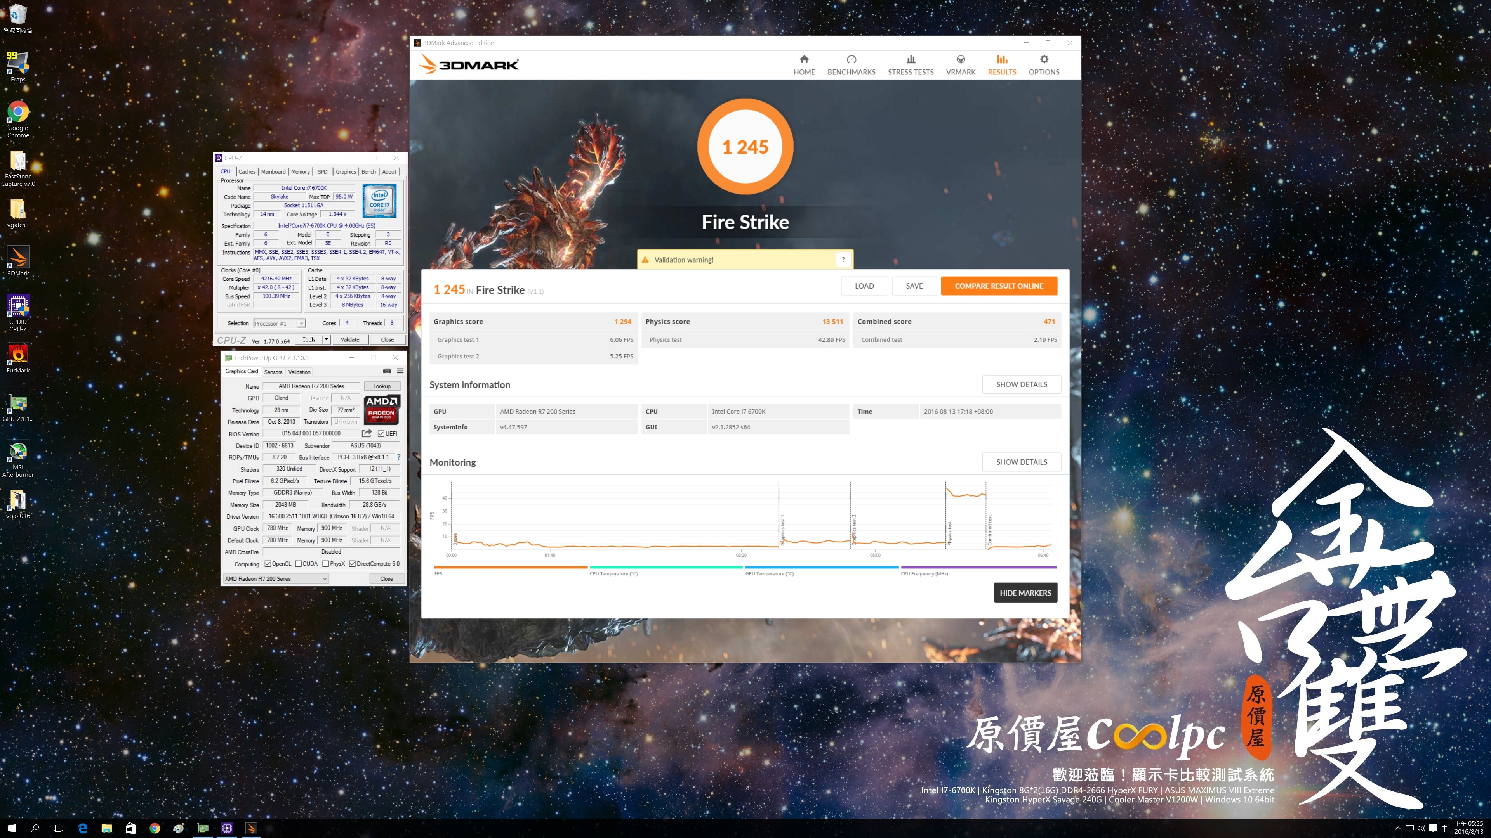Click the GPU-Z BIOS export share icon

pyautogui.click(x=367, y=433)
